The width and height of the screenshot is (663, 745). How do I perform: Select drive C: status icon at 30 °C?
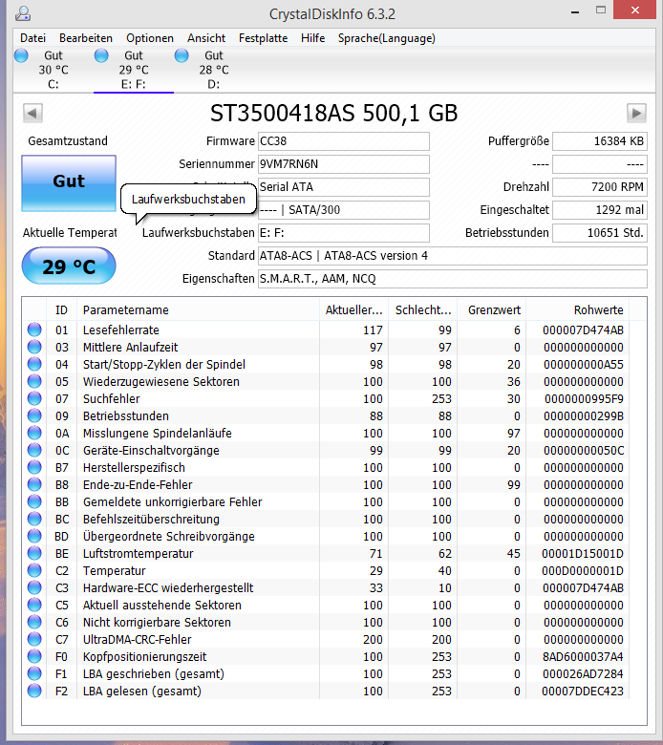(x=21, y=55)
